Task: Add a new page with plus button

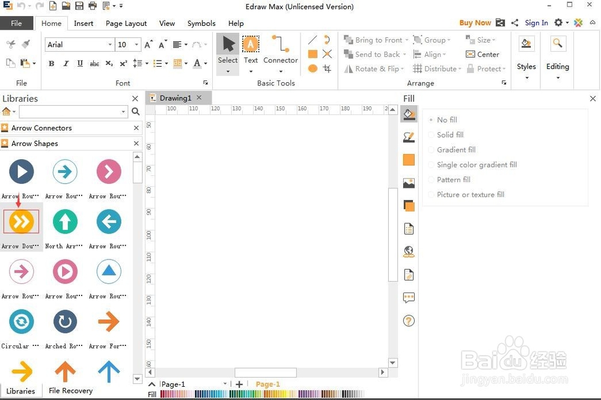Action: tap(239, 384)
